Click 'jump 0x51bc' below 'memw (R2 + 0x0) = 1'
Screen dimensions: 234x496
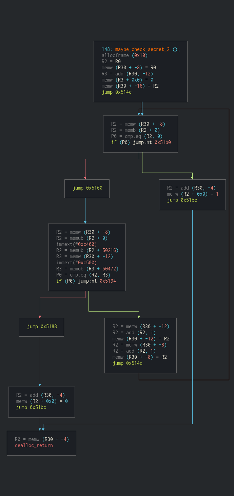(x=182, y=200)
